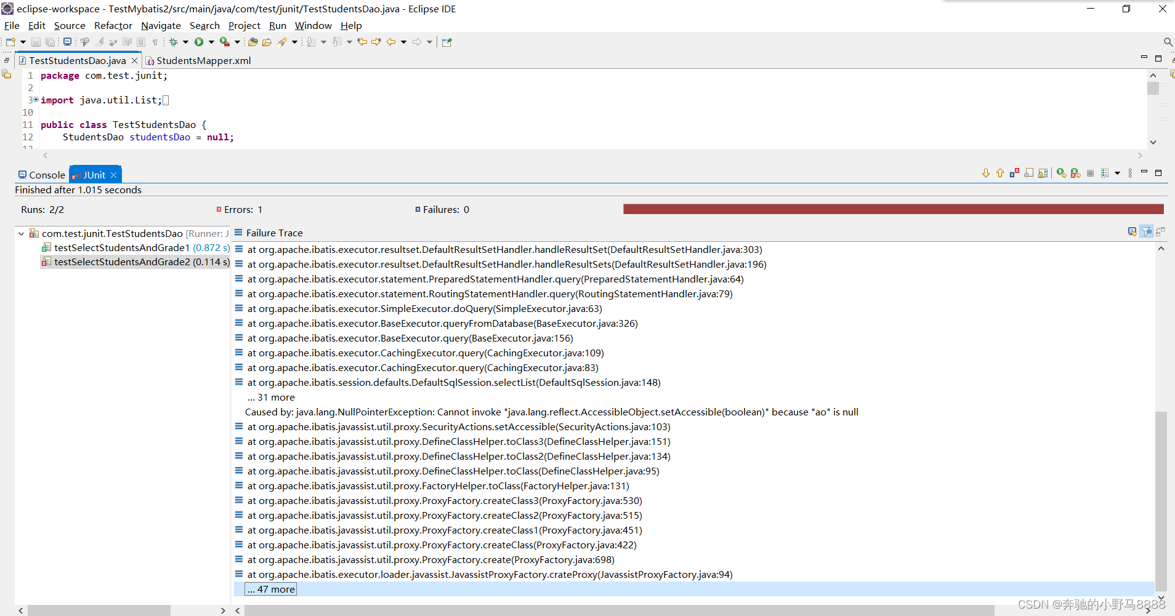1175x616 pixels.
Task: Run the application using the green Run icon
Action: [x=199, y=41]
